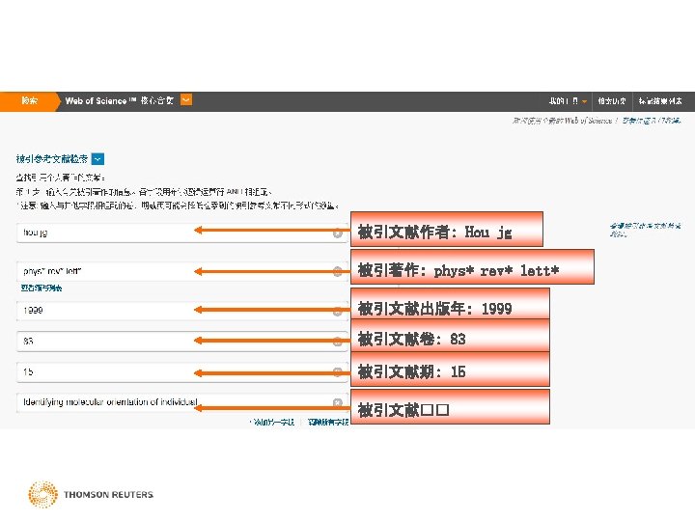
Task: Open the abbreviation list link under cited work
Action: pos(42,288)
